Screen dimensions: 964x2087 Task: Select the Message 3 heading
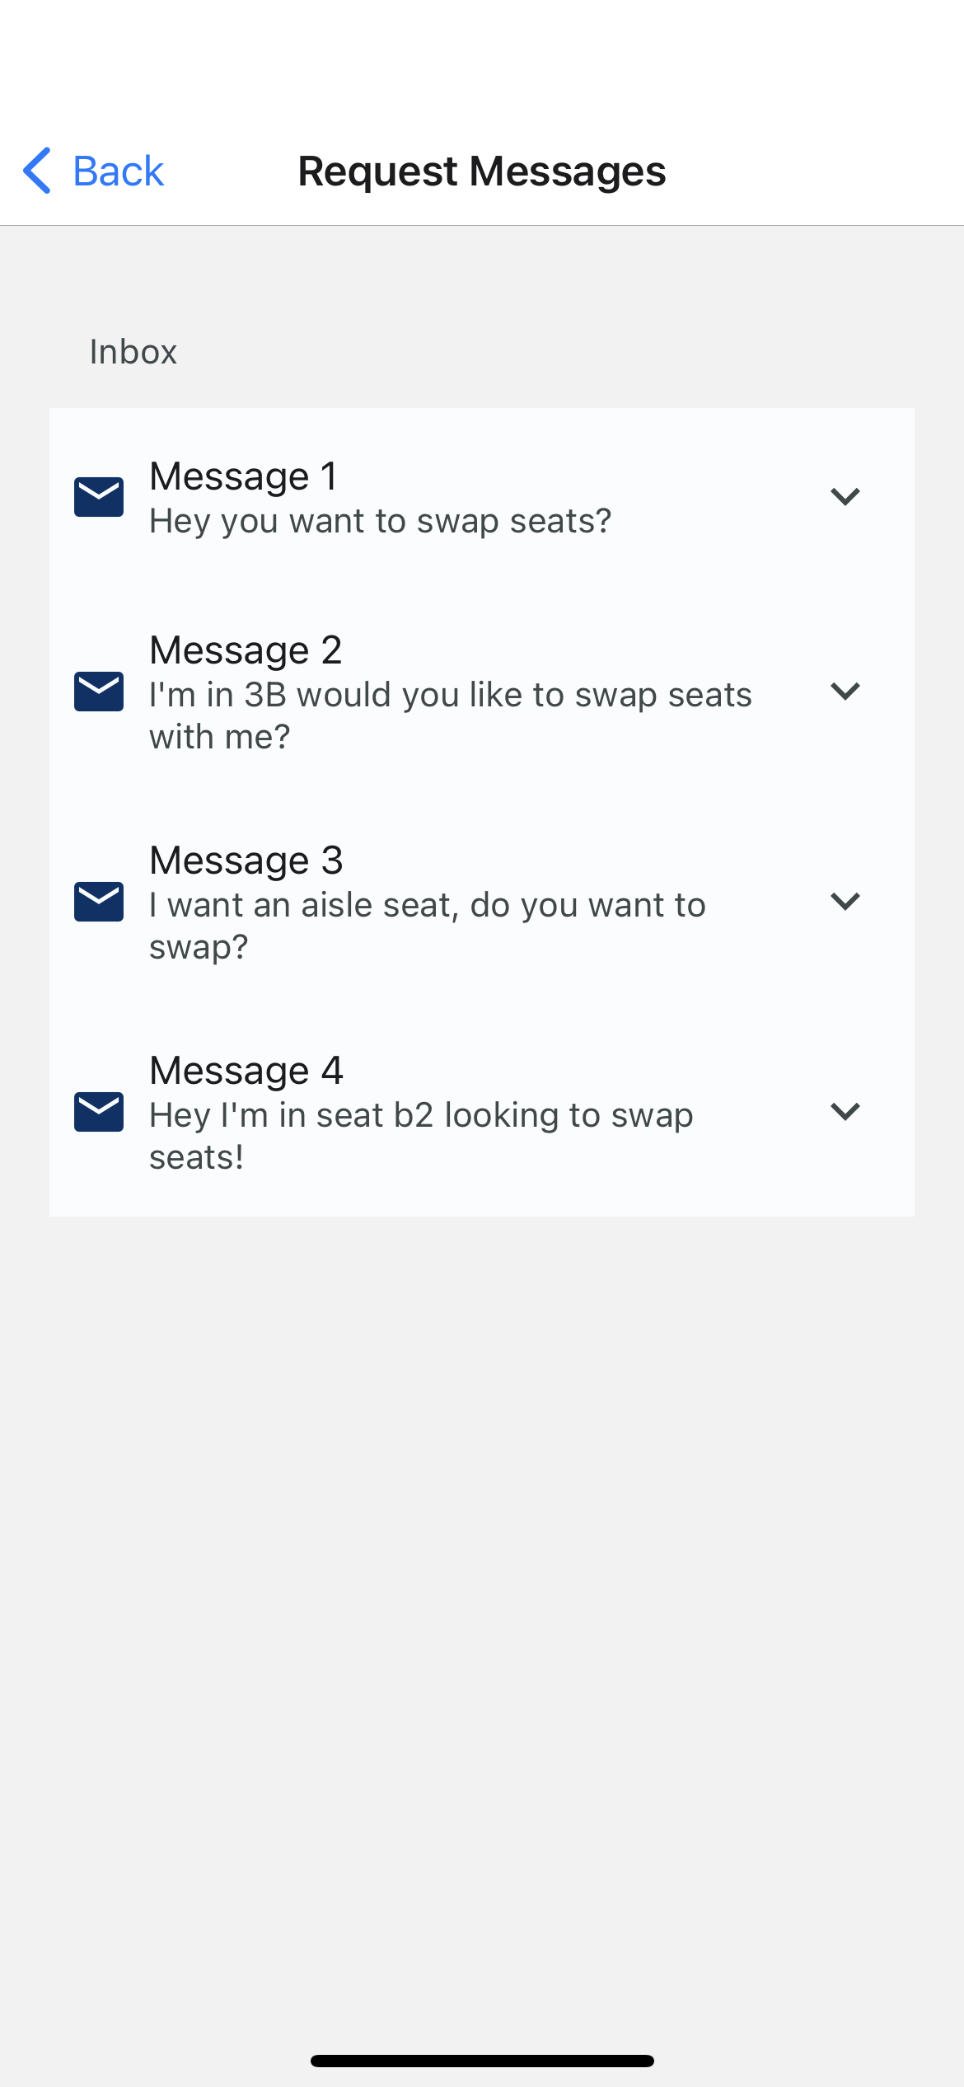246,861
